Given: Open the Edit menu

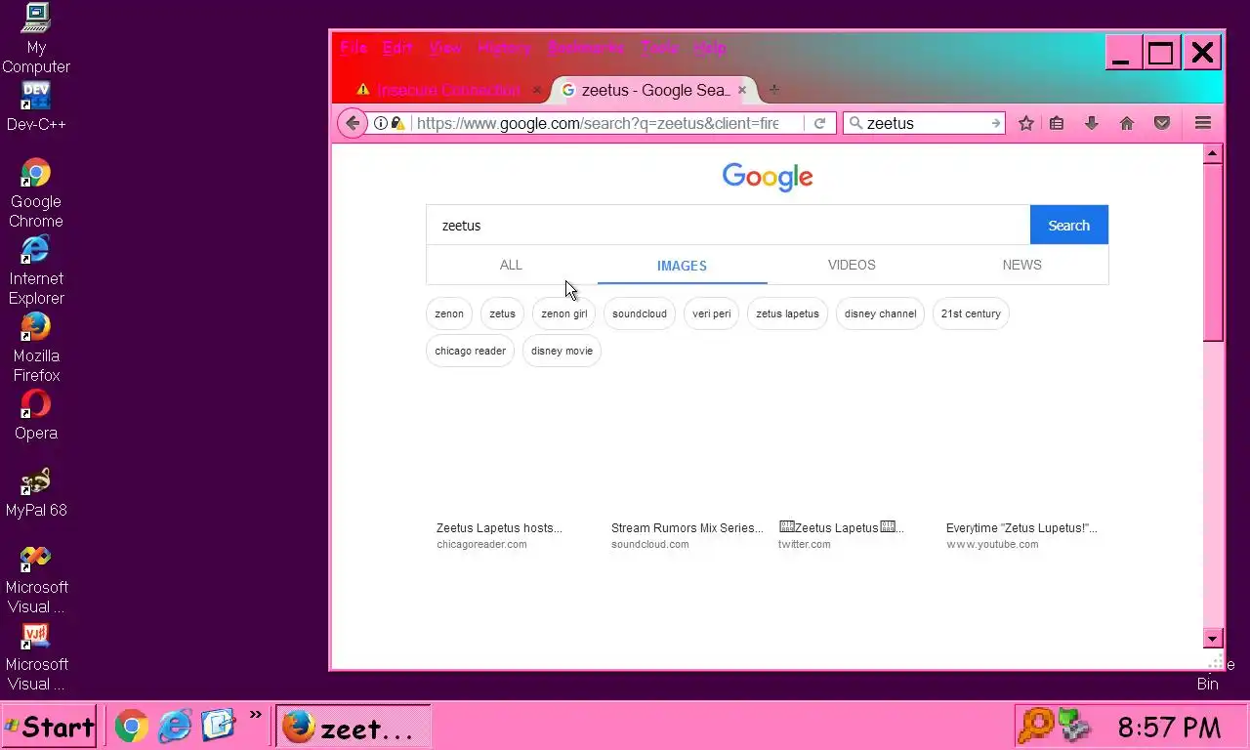Looking at the screenshot, I should tap(397, 48).
